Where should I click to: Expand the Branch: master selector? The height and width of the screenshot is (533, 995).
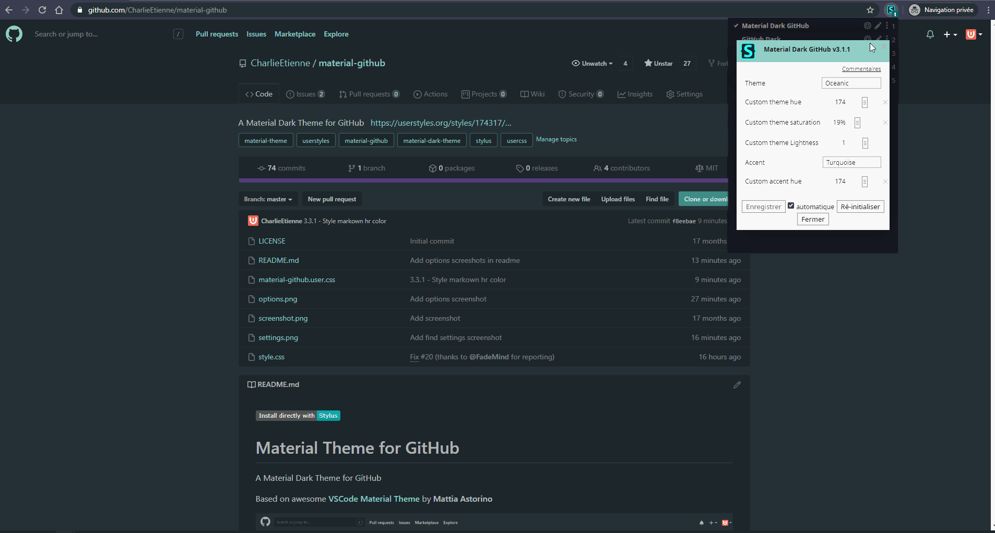click(268, 199)
